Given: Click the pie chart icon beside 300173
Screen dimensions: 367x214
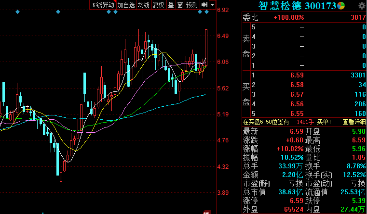Looking at the screenshot, I should pos(341,6).
